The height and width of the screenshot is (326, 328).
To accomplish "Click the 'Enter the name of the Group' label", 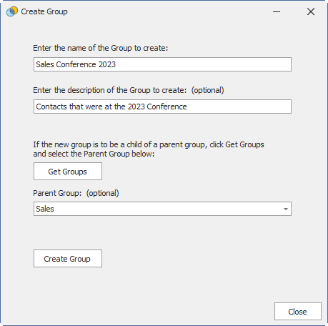I will click(101, 48).
